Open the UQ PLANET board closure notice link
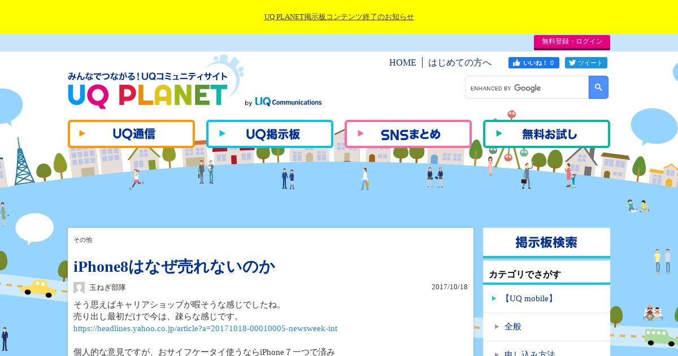 click(339, 17)
